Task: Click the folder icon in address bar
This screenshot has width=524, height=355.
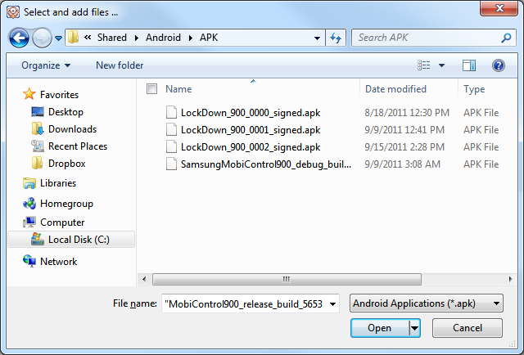Action: point(73,37)
